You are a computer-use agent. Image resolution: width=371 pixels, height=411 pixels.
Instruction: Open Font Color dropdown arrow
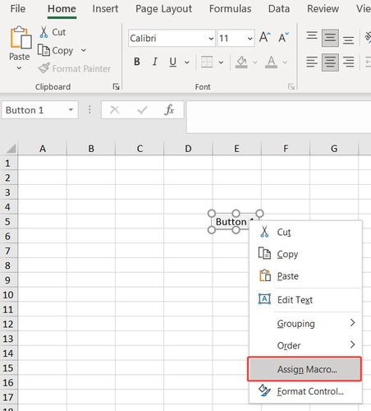(285, 62)
